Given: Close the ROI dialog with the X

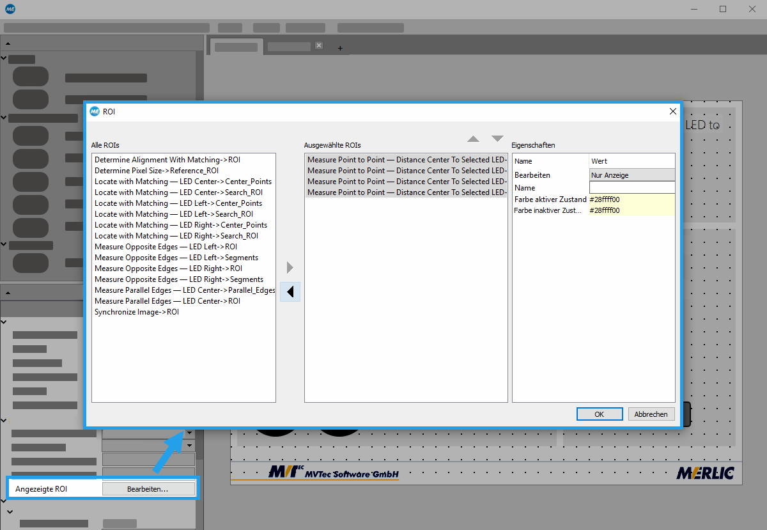Looking at the screenshot, I should [x=672, y=111].
